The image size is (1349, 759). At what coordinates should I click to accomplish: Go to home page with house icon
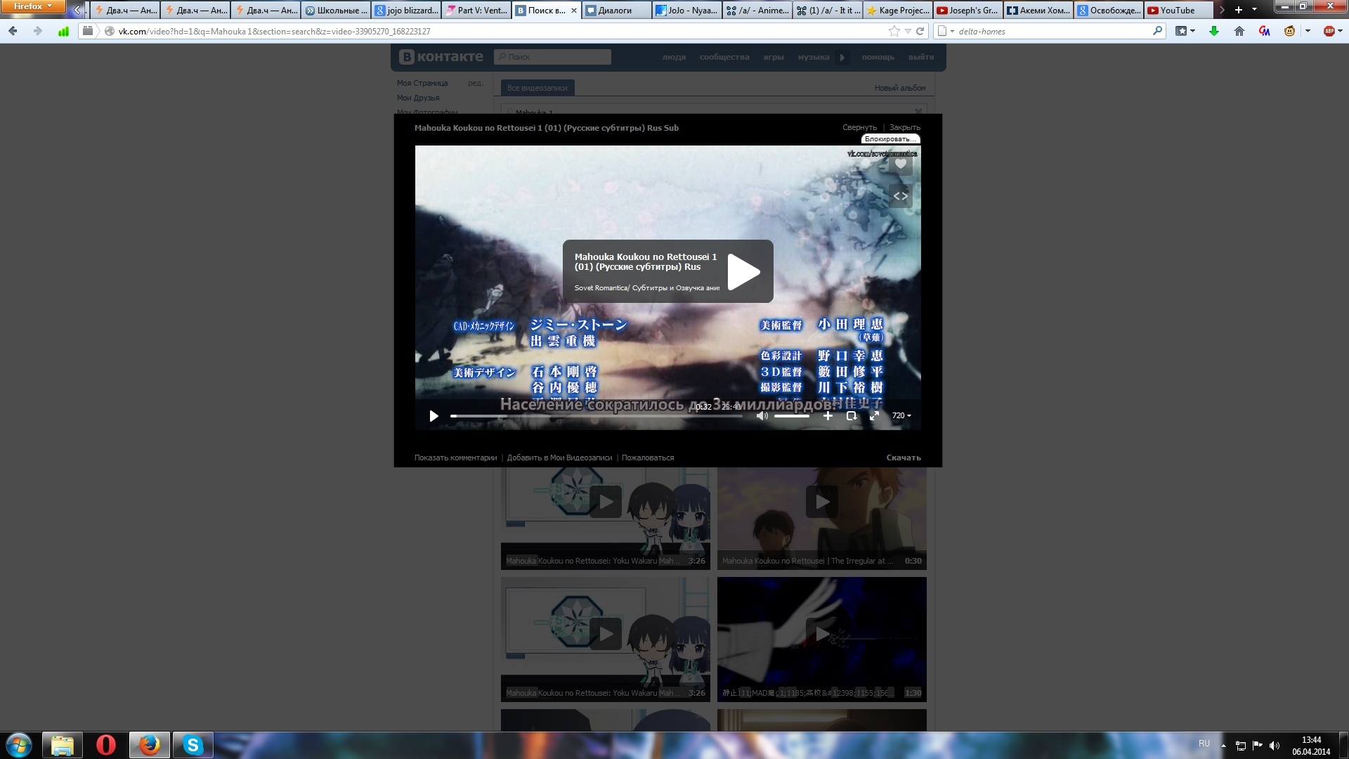point(1239,31)
